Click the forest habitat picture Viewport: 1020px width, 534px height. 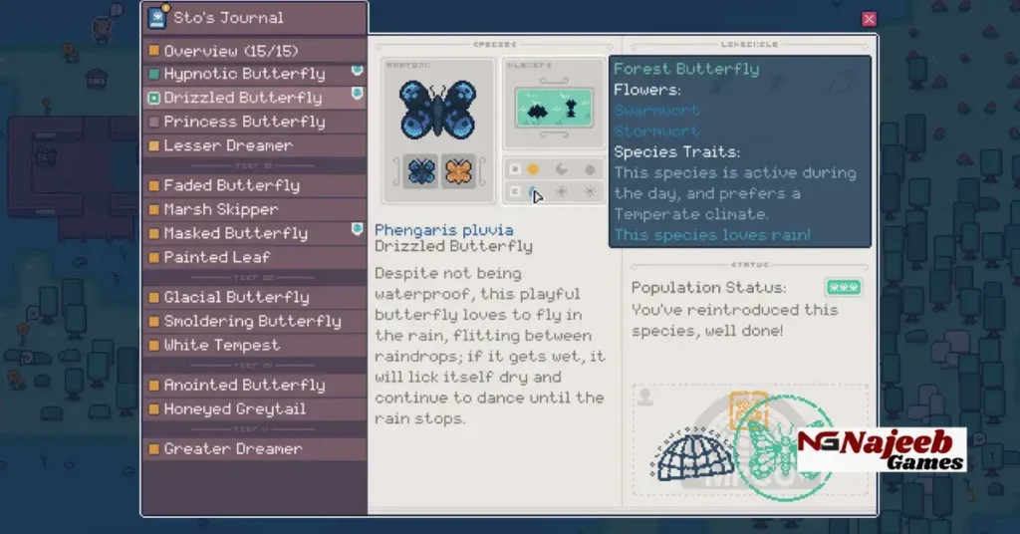(x=554, y=109)
